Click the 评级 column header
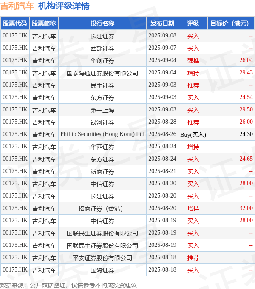 point(193,23)
